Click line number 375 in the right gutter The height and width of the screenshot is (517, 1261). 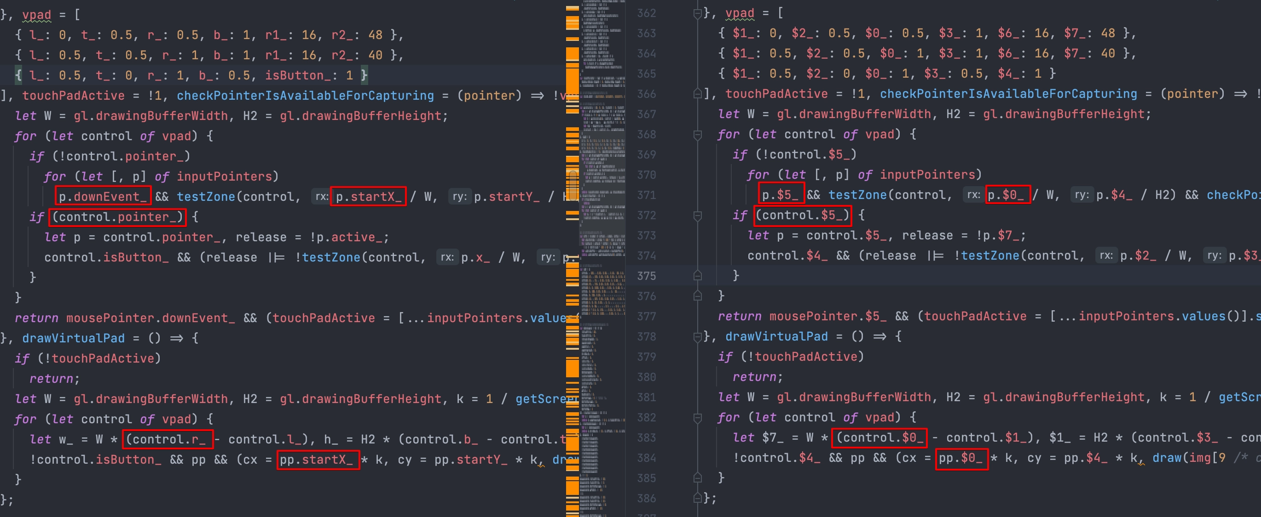coord(646,276)
